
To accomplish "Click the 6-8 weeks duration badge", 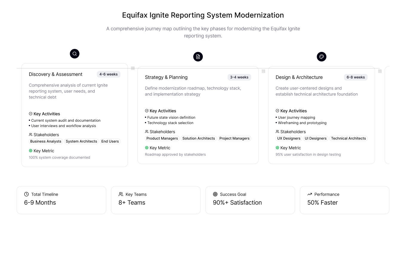I will pyautogui.click(x=356, y=77).
